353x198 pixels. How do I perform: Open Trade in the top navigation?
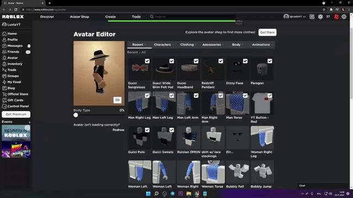tap(136, 17)
